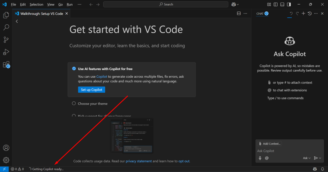Open notifications bell in status bar

coord(322,169)
